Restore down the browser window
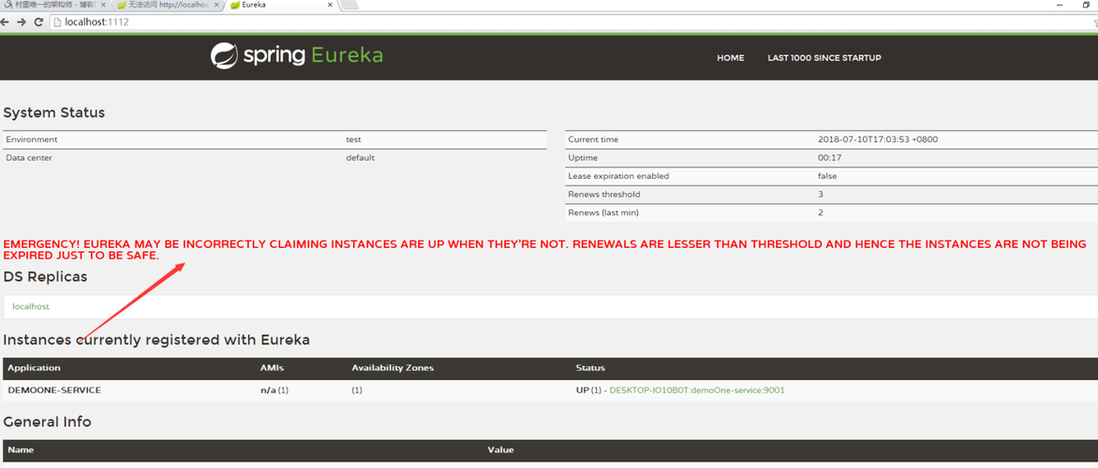The width and height of the screenshot is (1098, 468). click(x=1086, y=5)
